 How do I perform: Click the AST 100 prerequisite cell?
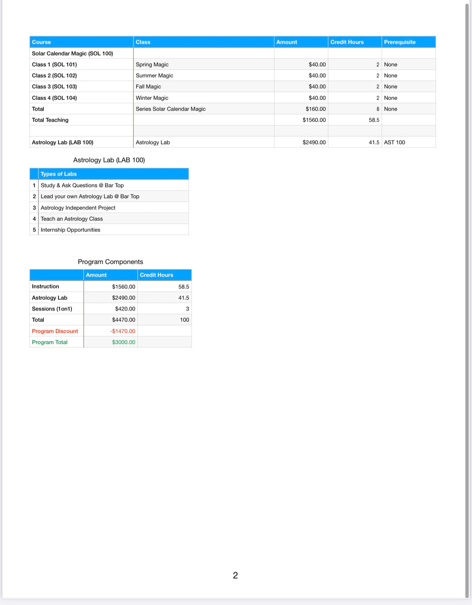pyautogui.click(x=395, y=142)
